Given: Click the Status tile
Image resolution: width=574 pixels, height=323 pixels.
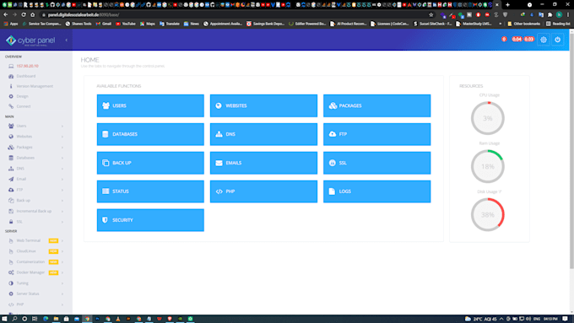Looking at the screenshot, I should [x=150, y=191].
